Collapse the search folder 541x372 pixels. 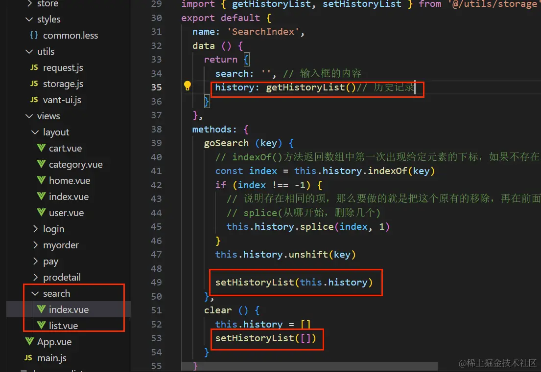coord(35,293)
